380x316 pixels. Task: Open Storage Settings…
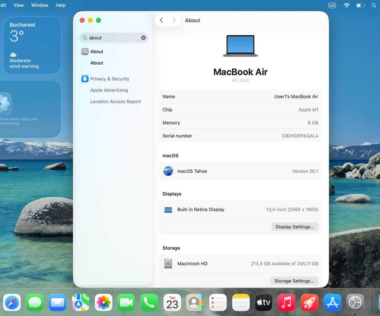pyautogui.click(x=294, y=281)
